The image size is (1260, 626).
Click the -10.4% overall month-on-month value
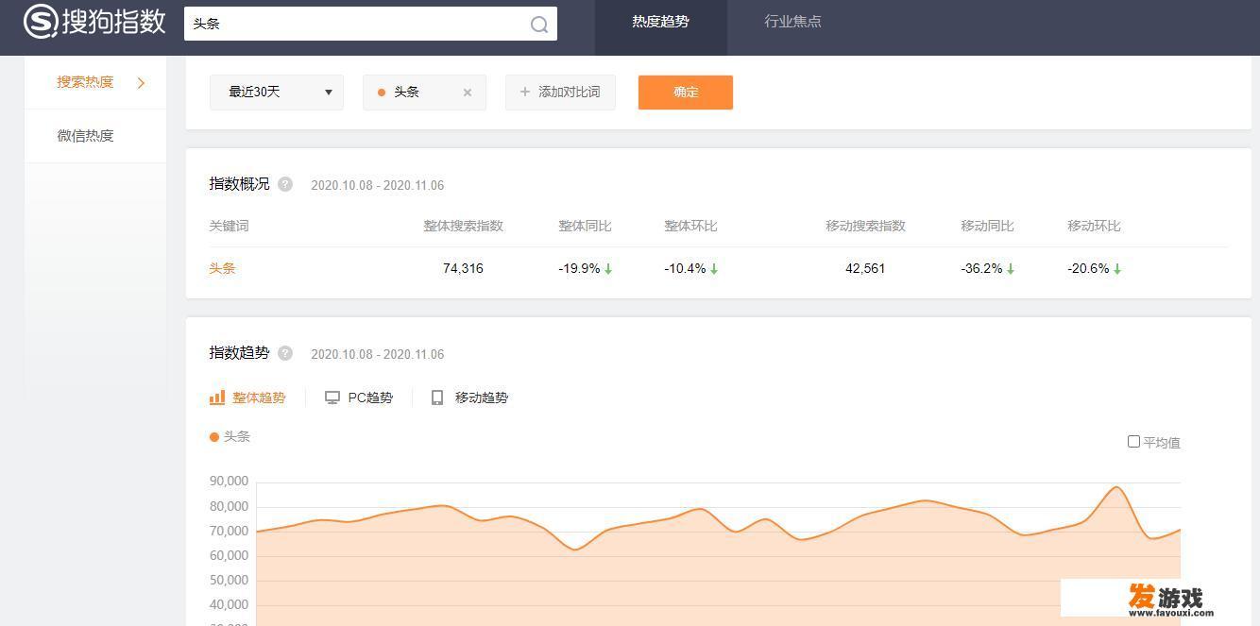click(685, 269)
